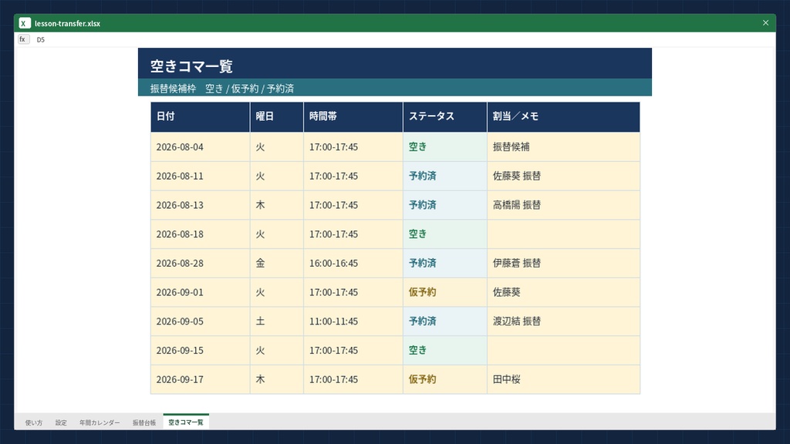Screen dimensions: 790x444
Task: Click the 土 weekday cell
Action: click(277, 321)
